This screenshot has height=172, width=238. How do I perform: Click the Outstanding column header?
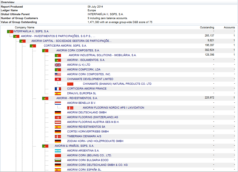click(207, 27)
